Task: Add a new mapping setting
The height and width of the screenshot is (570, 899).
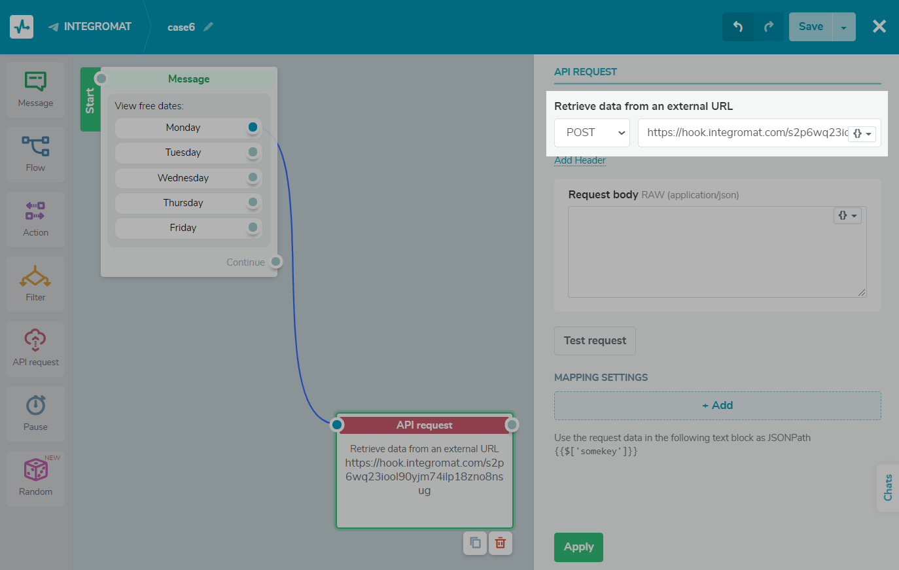Action: click(718, 406)
